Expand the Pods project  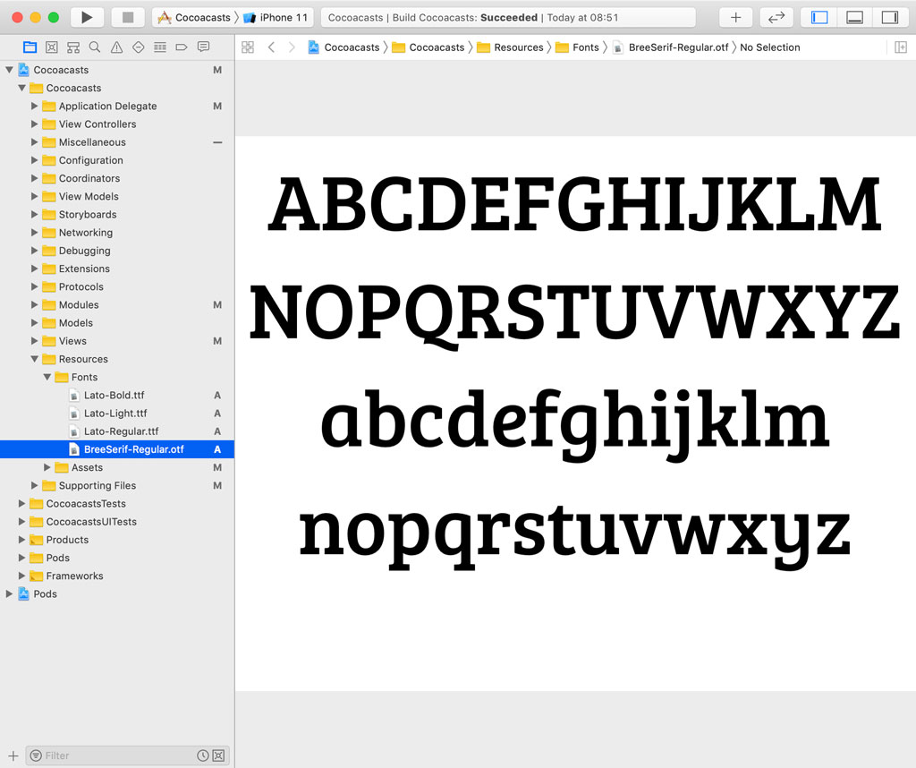(9, 593)
